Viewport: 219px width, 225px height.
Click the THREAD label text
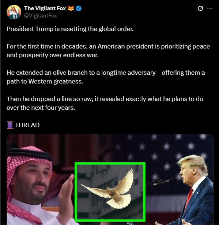coord(27,125)
